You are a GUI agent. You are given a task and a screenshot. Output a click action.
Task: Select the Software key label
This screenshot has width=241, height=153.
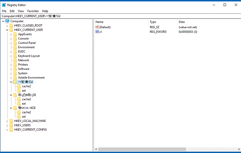pos(24,69)
